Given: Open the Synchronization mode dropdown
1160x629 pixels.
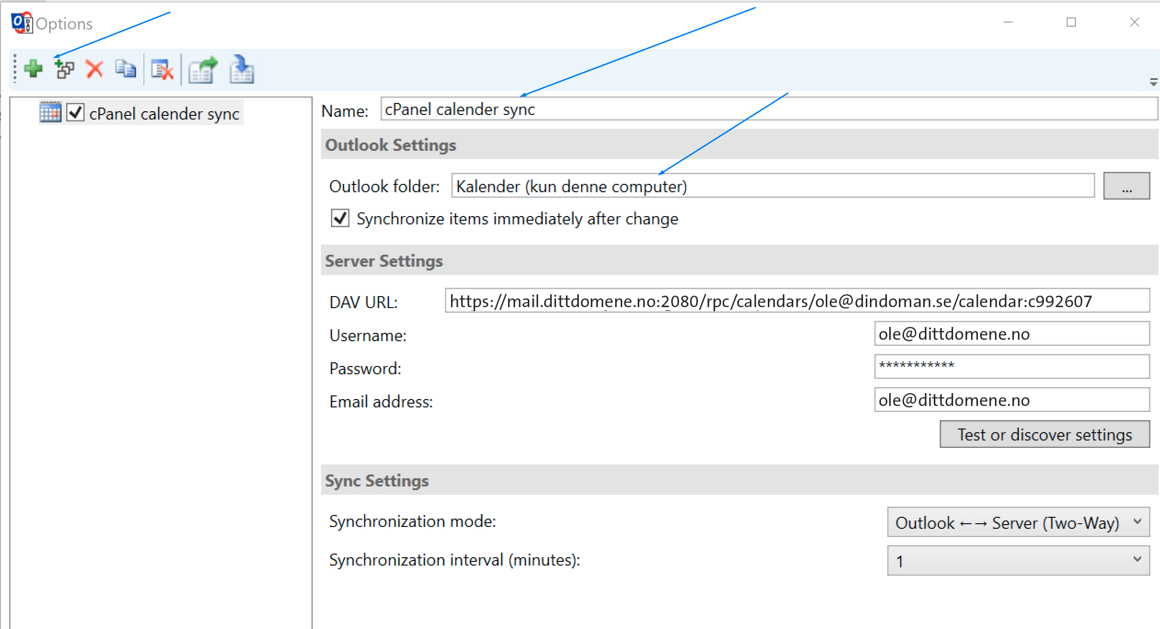Looking at the screenshot, I should point(1018,522).
